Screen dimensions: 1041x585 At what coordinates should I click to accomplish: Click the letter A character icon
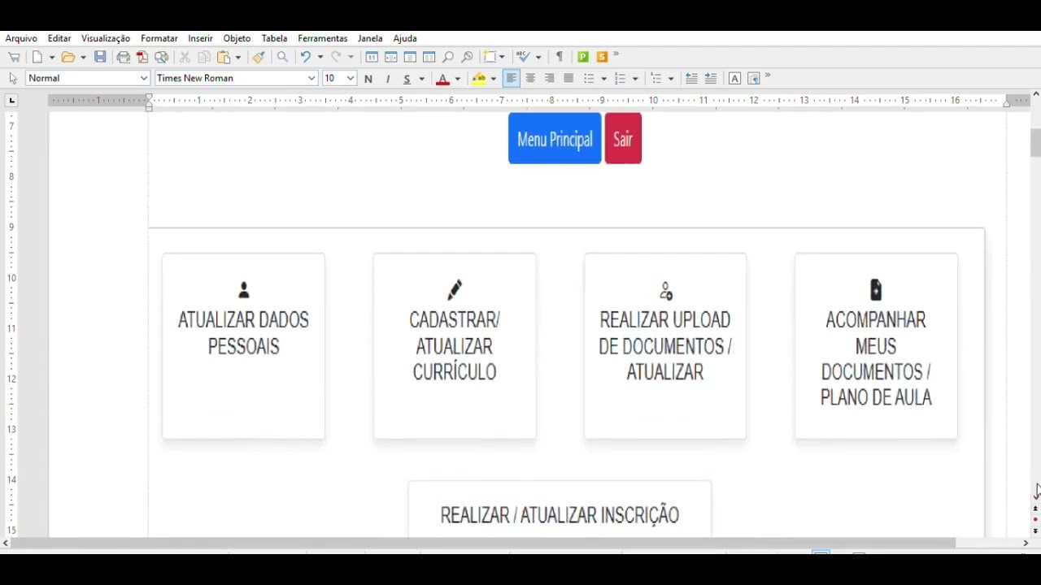[x=734, y=78]
